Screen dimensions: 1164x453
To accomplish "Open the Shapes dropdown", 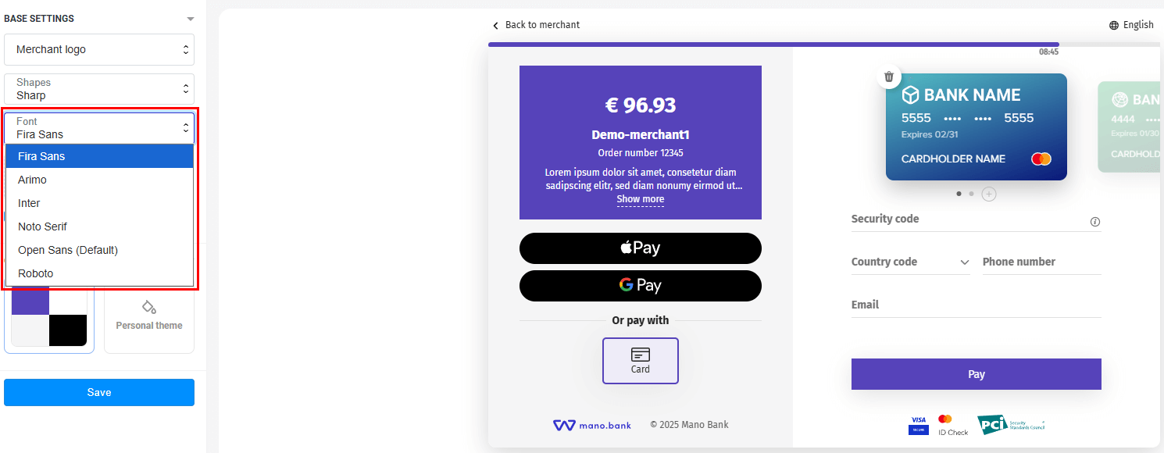I will click(99, 89).
